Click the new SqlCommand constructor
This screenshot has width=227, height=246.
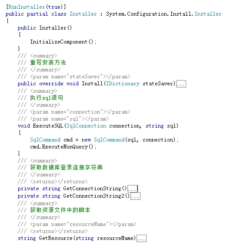click(103, 140)
